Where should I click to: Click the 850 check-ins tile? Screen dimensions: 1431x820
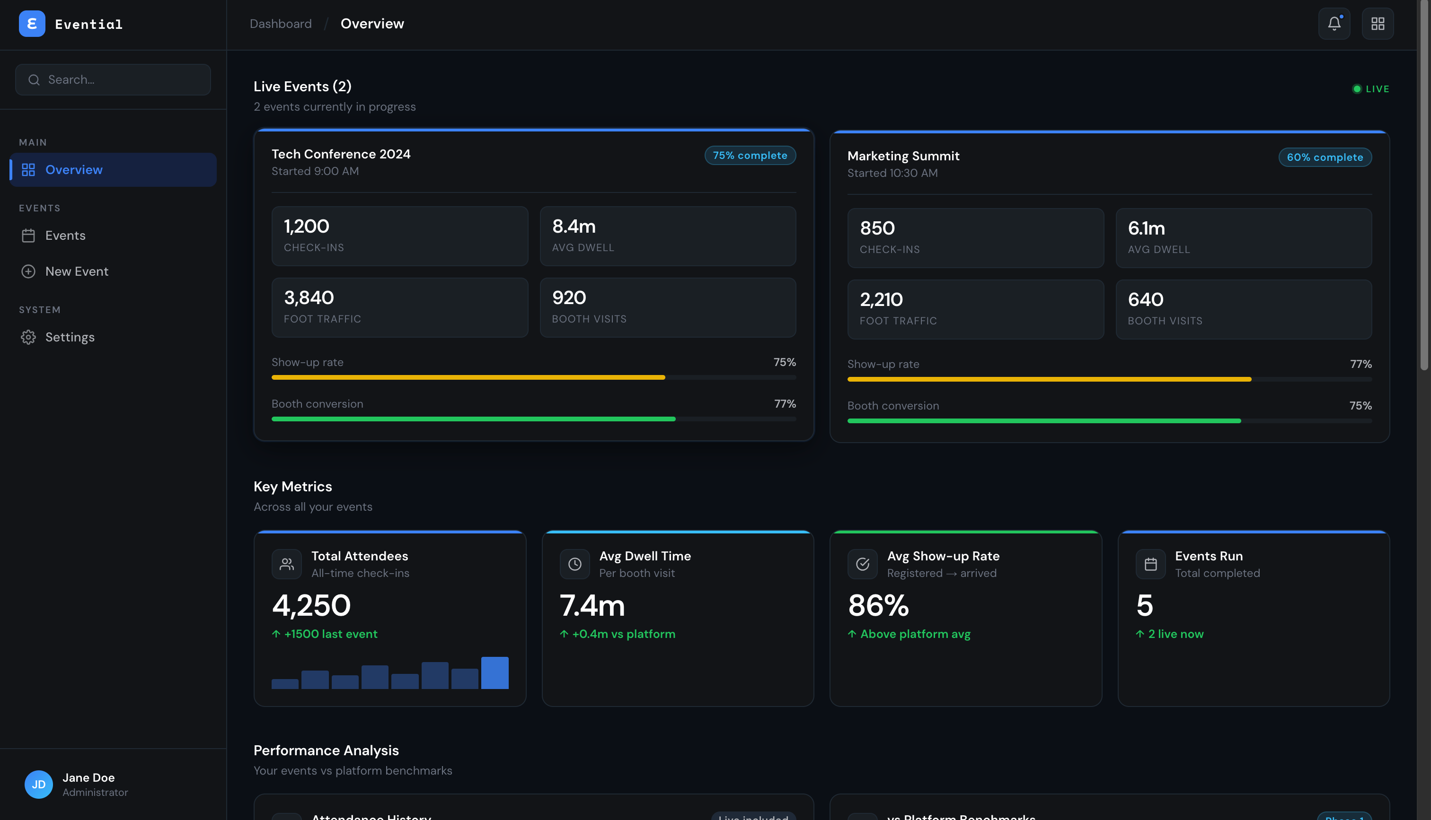(x=975, y=238)
